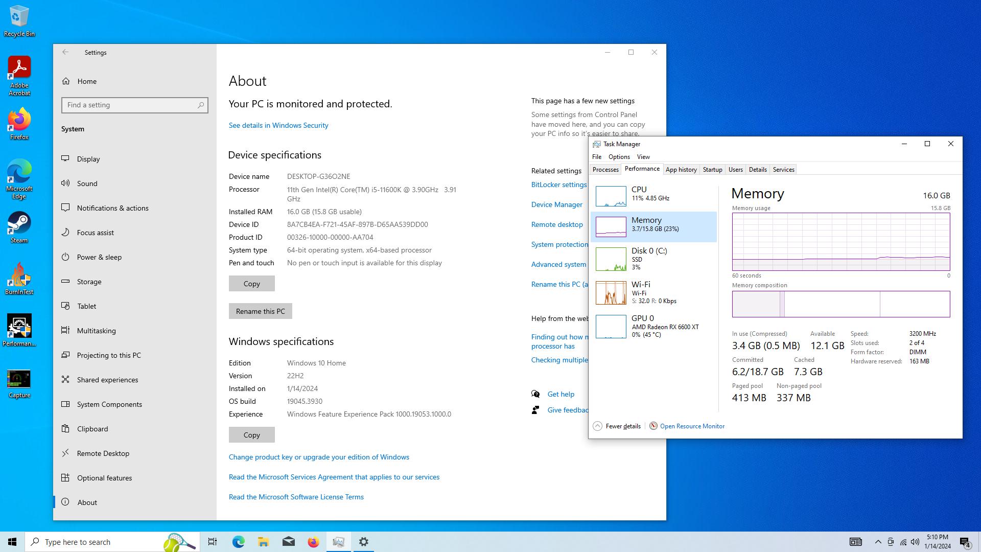The width and height of the screenshot is (981, 552).
Task: Read the Microsoft Services Agreement link
Action: [x=334, y=477]
